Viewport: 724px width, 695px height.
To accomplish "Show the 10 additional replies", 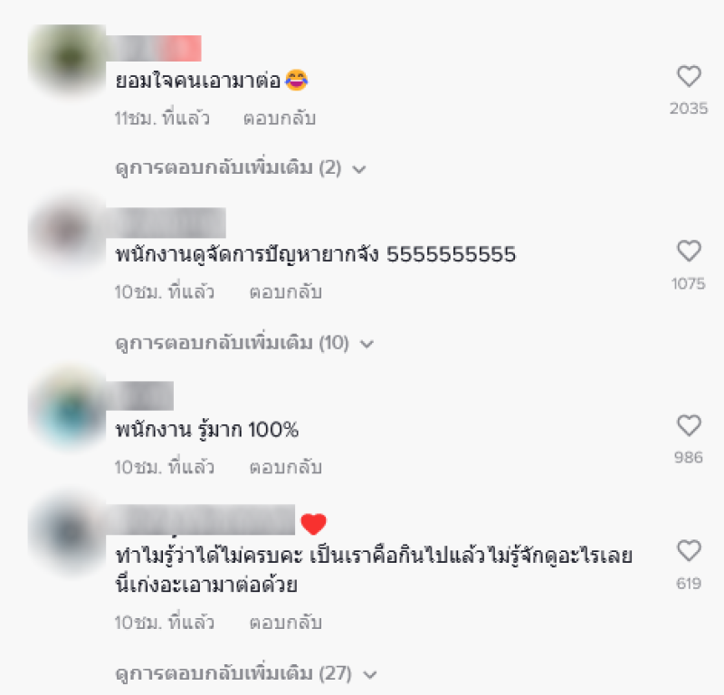I will coord(244,343).
